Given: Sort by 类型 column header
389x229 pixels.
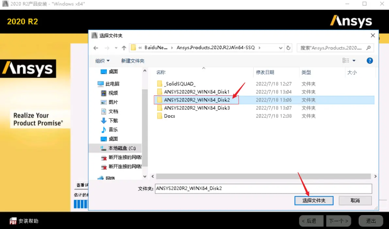Looking at the screenshot, I should coord(306,72).
